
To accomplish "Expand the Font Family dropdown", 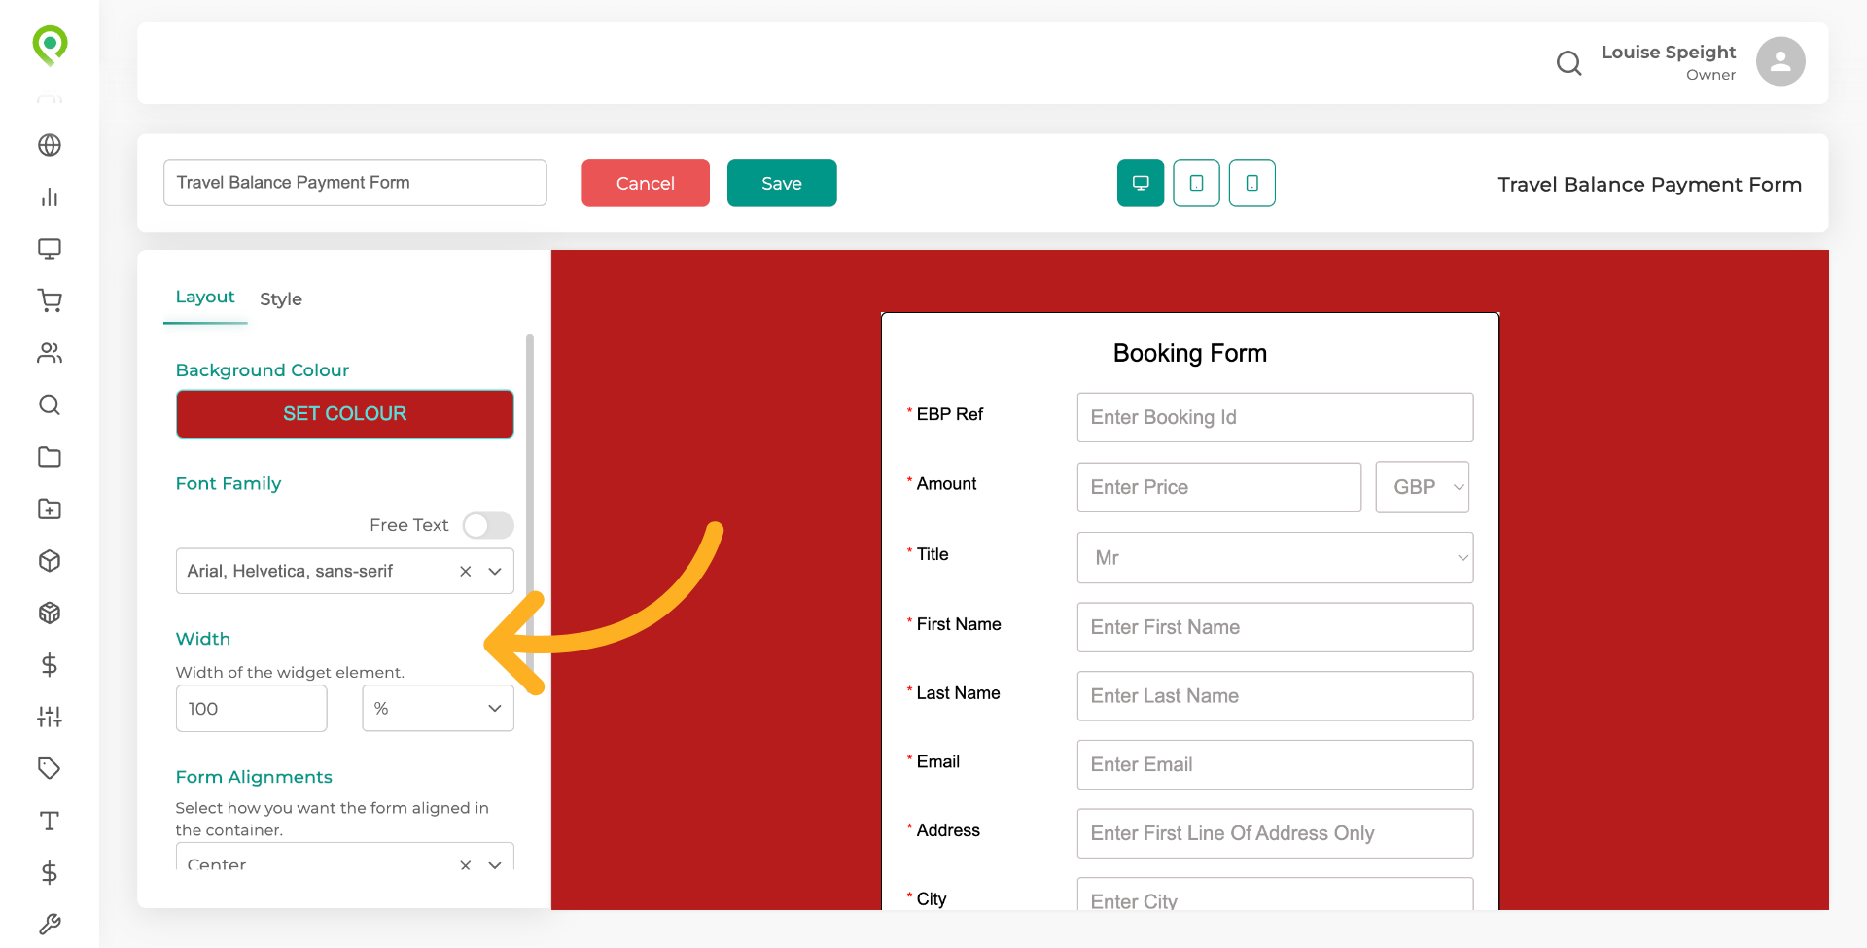I will (495, 571).
